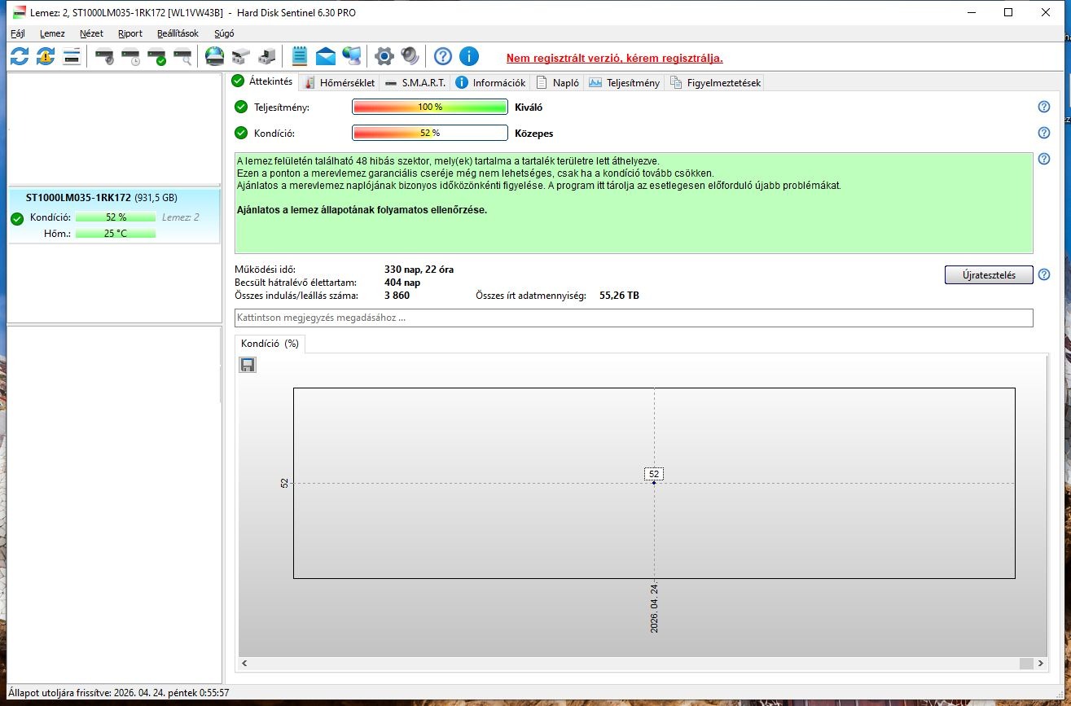Click help icon beside Teljesítmény row
This screenshot has width=1071, height=706.
tap(1044, 107)
